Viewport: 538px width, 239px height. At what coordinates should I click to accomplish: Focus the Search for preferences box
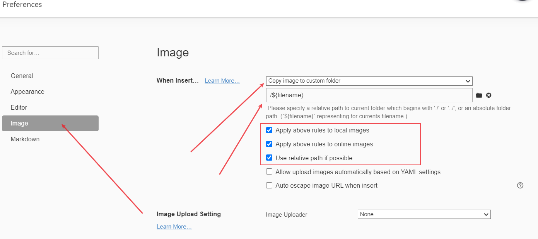pyautogui.click(x=50, y=53)
